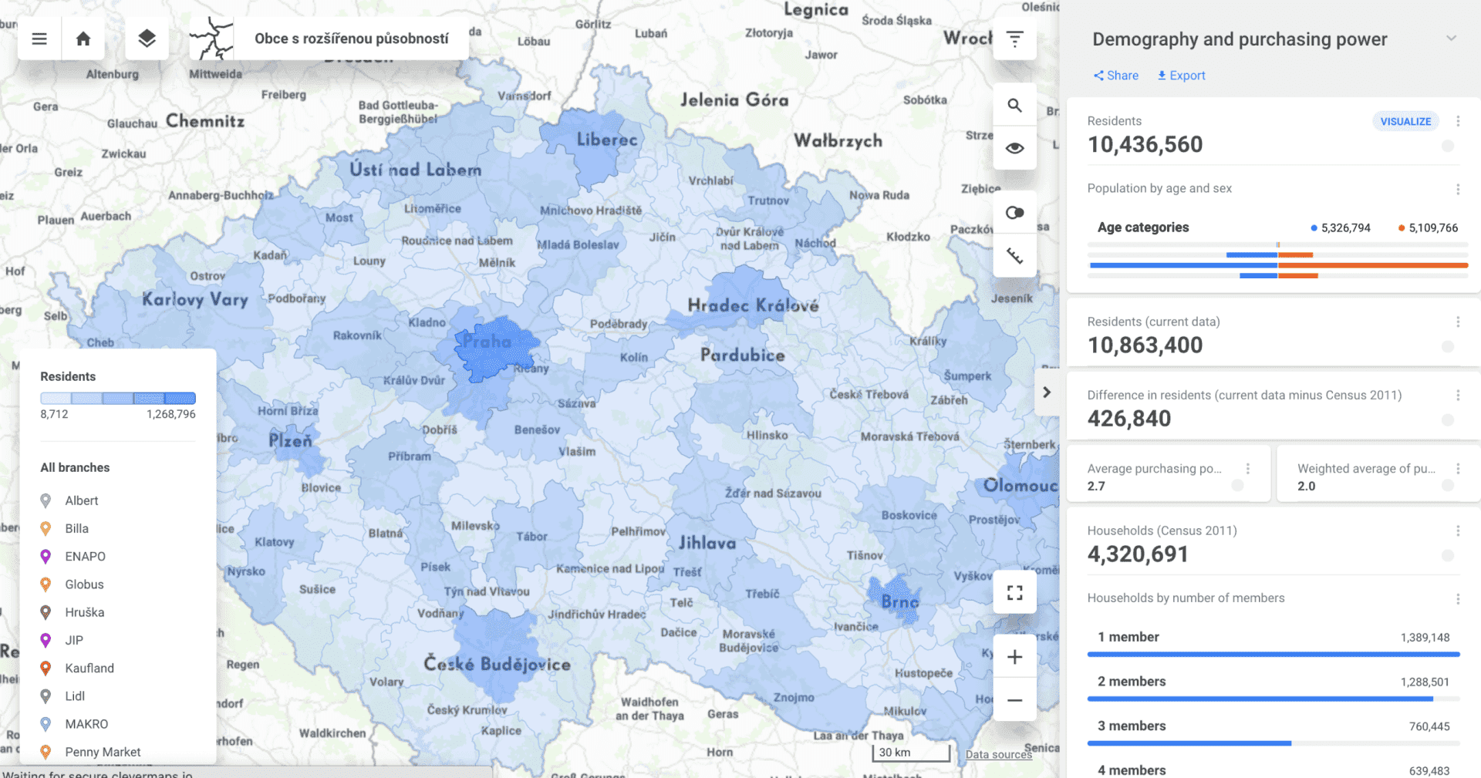
Task: Toggle the Lidl branch marker in the legend
Action: pyautogui.click(x=74, y=695)
